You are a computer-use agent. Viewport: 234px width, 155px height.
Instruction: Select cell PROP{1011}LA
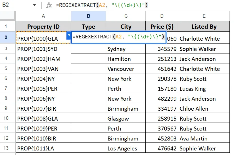43,148
